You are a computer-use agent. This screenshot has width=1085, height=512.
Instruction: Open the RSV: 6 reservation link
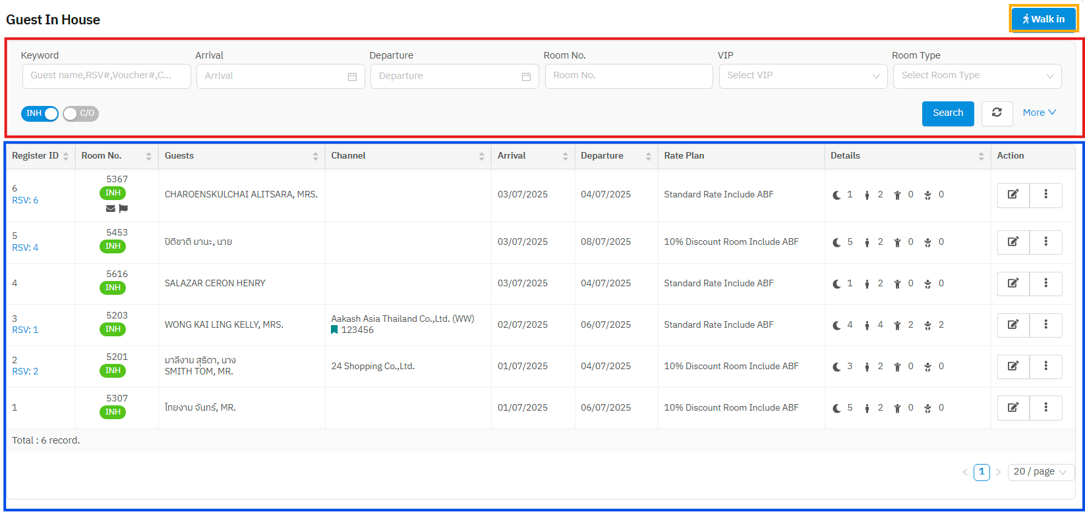(x=25, y=201)
